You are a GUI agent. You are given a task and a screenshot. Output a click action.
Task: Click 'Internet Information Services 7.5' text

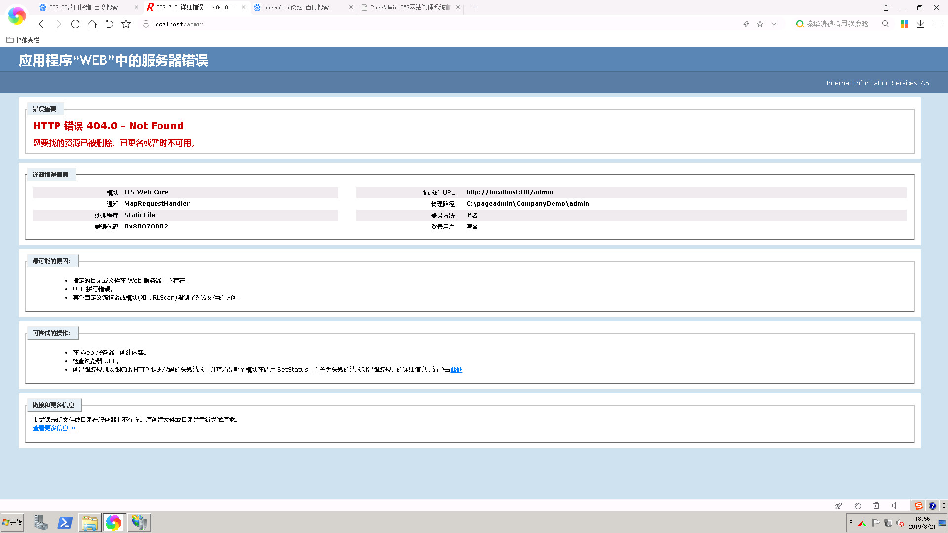877,83
